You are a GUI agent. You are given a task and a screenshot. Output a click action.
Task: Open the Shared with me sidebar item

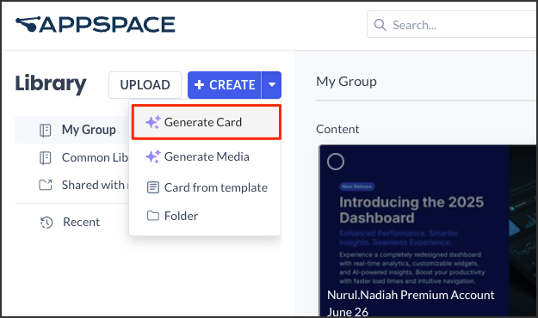(x=72, y=185)
